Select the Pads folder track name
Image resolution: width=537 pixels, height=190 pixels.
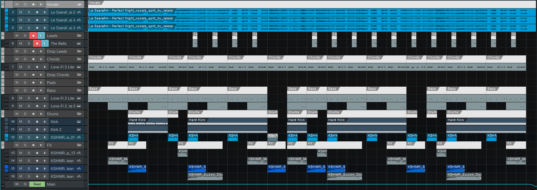(x=51, y=83)
